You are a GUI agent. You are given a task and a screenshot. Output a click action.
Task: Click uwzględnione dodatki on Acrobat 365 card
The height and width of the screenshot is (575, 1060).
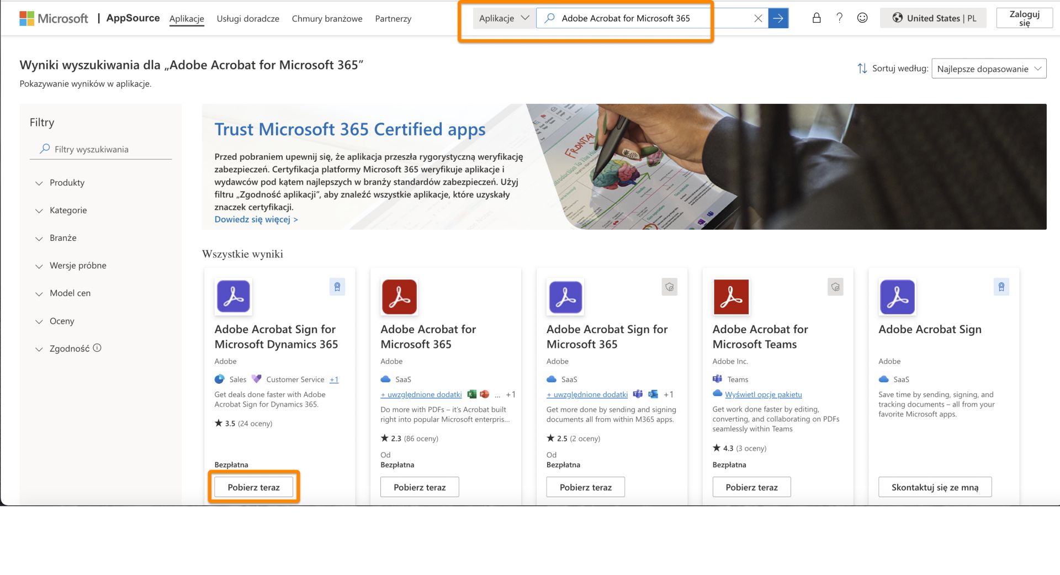click(421, 394)
